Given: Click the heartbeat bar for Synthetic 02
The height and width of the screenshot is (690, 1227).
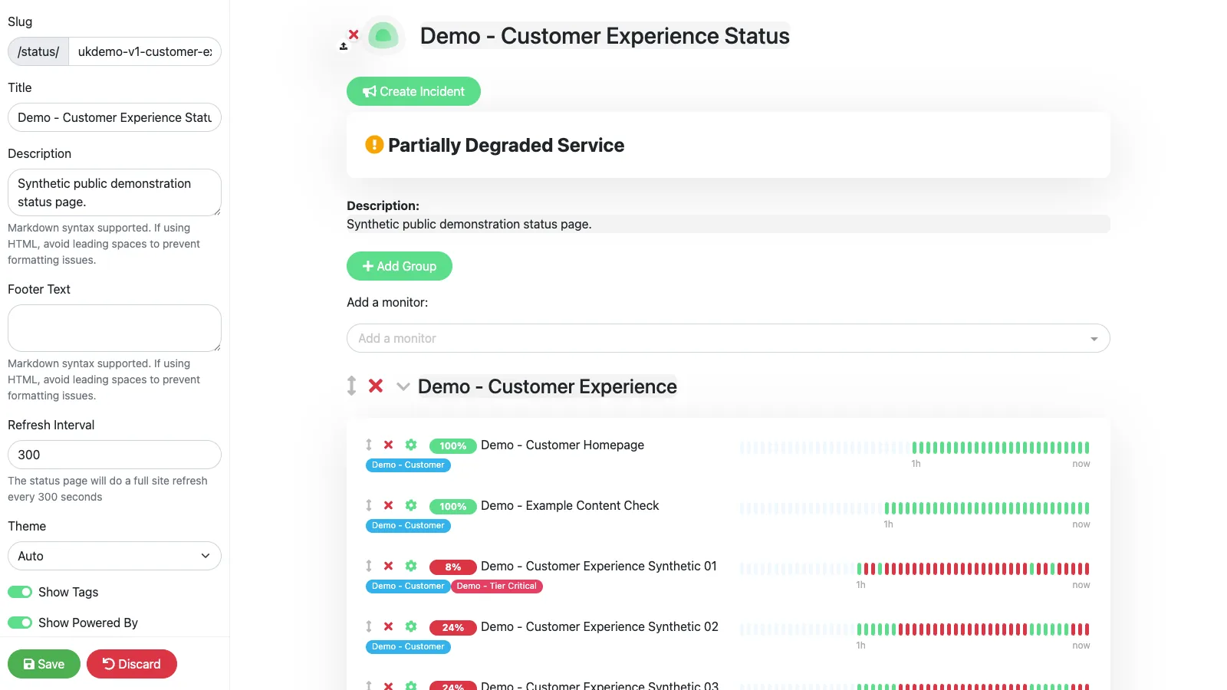Looking at the screenshot, I should [x=915, y=629].
